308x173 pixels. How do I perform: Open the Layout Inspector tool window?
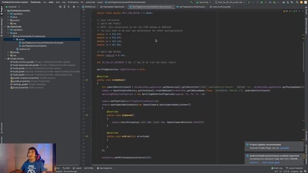pyautogui.click(x=295, y=168)
